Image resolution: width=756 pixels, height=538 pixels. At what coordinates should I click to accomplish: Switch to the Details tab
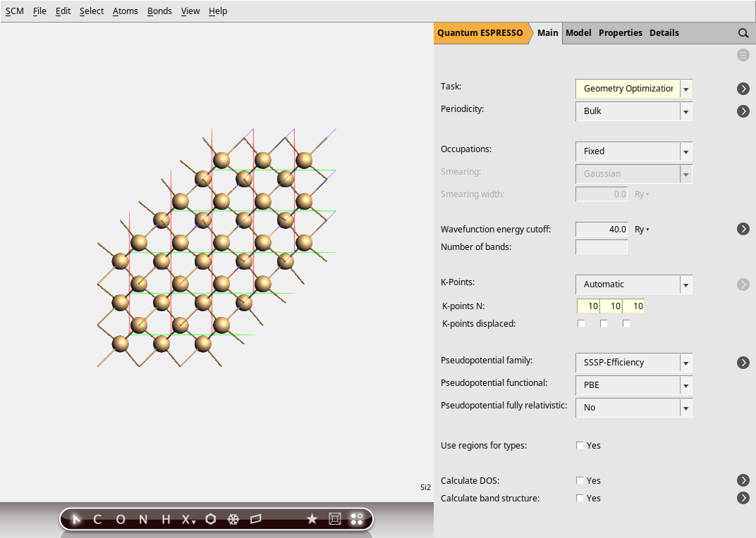coord(664,33)
